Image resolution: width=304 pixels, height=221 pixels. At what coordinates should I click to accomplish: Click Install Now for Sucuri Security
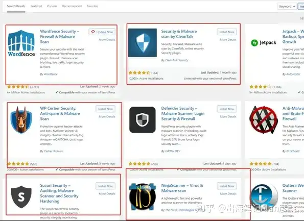click(105, 186)
